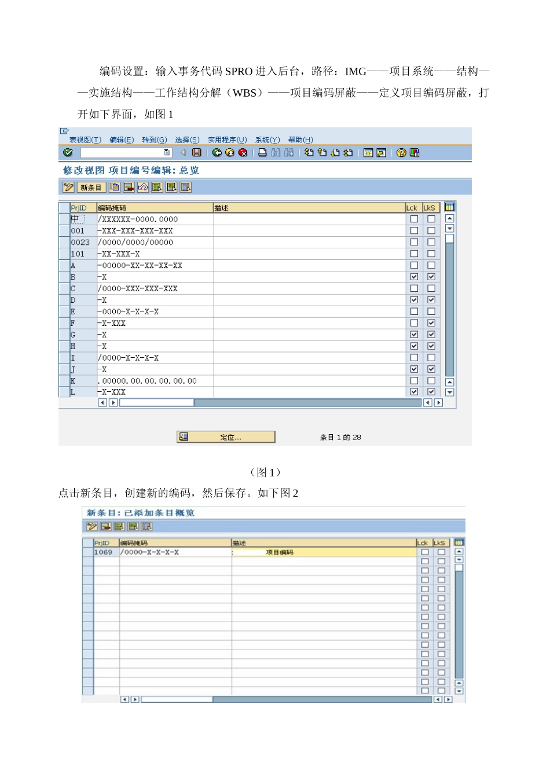Click description field 项目编码 in figure 2
The width and height of the screenshot is (550, 778).
click(x=324, y=552)
